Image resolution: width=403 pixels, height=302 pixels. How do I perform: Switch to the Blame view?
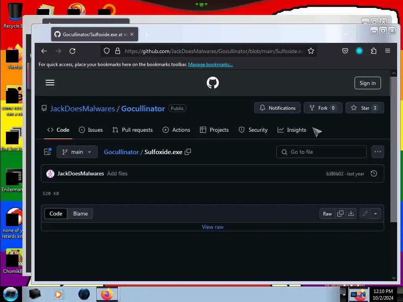(x=80, y=214)
